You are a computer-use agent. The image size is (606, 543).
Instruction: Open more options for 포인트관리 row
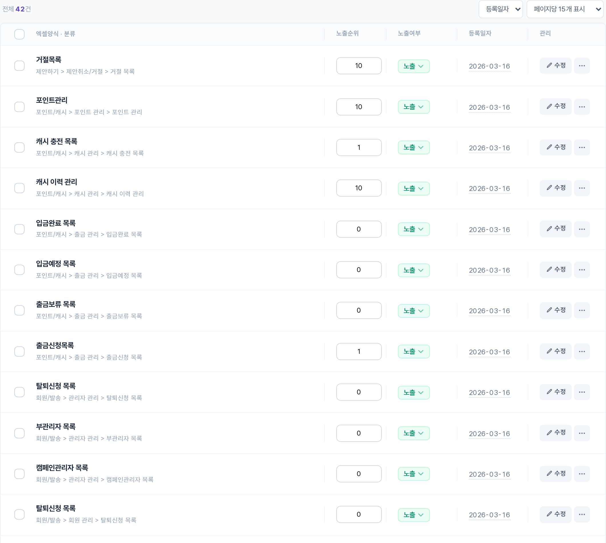click(581, 107)
